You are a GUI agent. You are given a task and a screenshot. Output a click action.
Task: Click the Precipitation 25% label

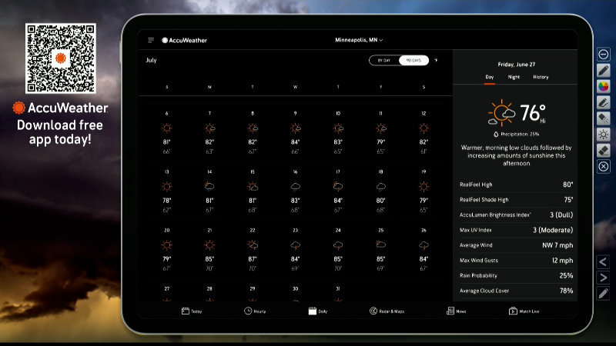coord(516,134)
